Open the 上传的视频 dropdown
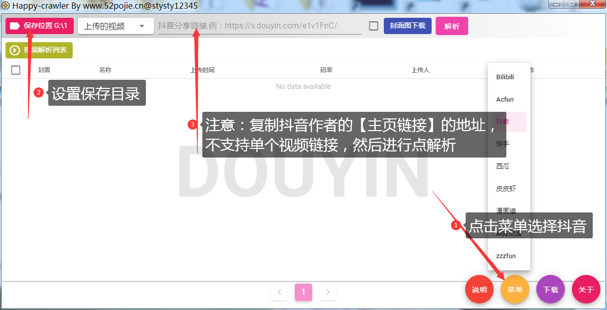The image size is (607, 310). [x=116, y=26]
